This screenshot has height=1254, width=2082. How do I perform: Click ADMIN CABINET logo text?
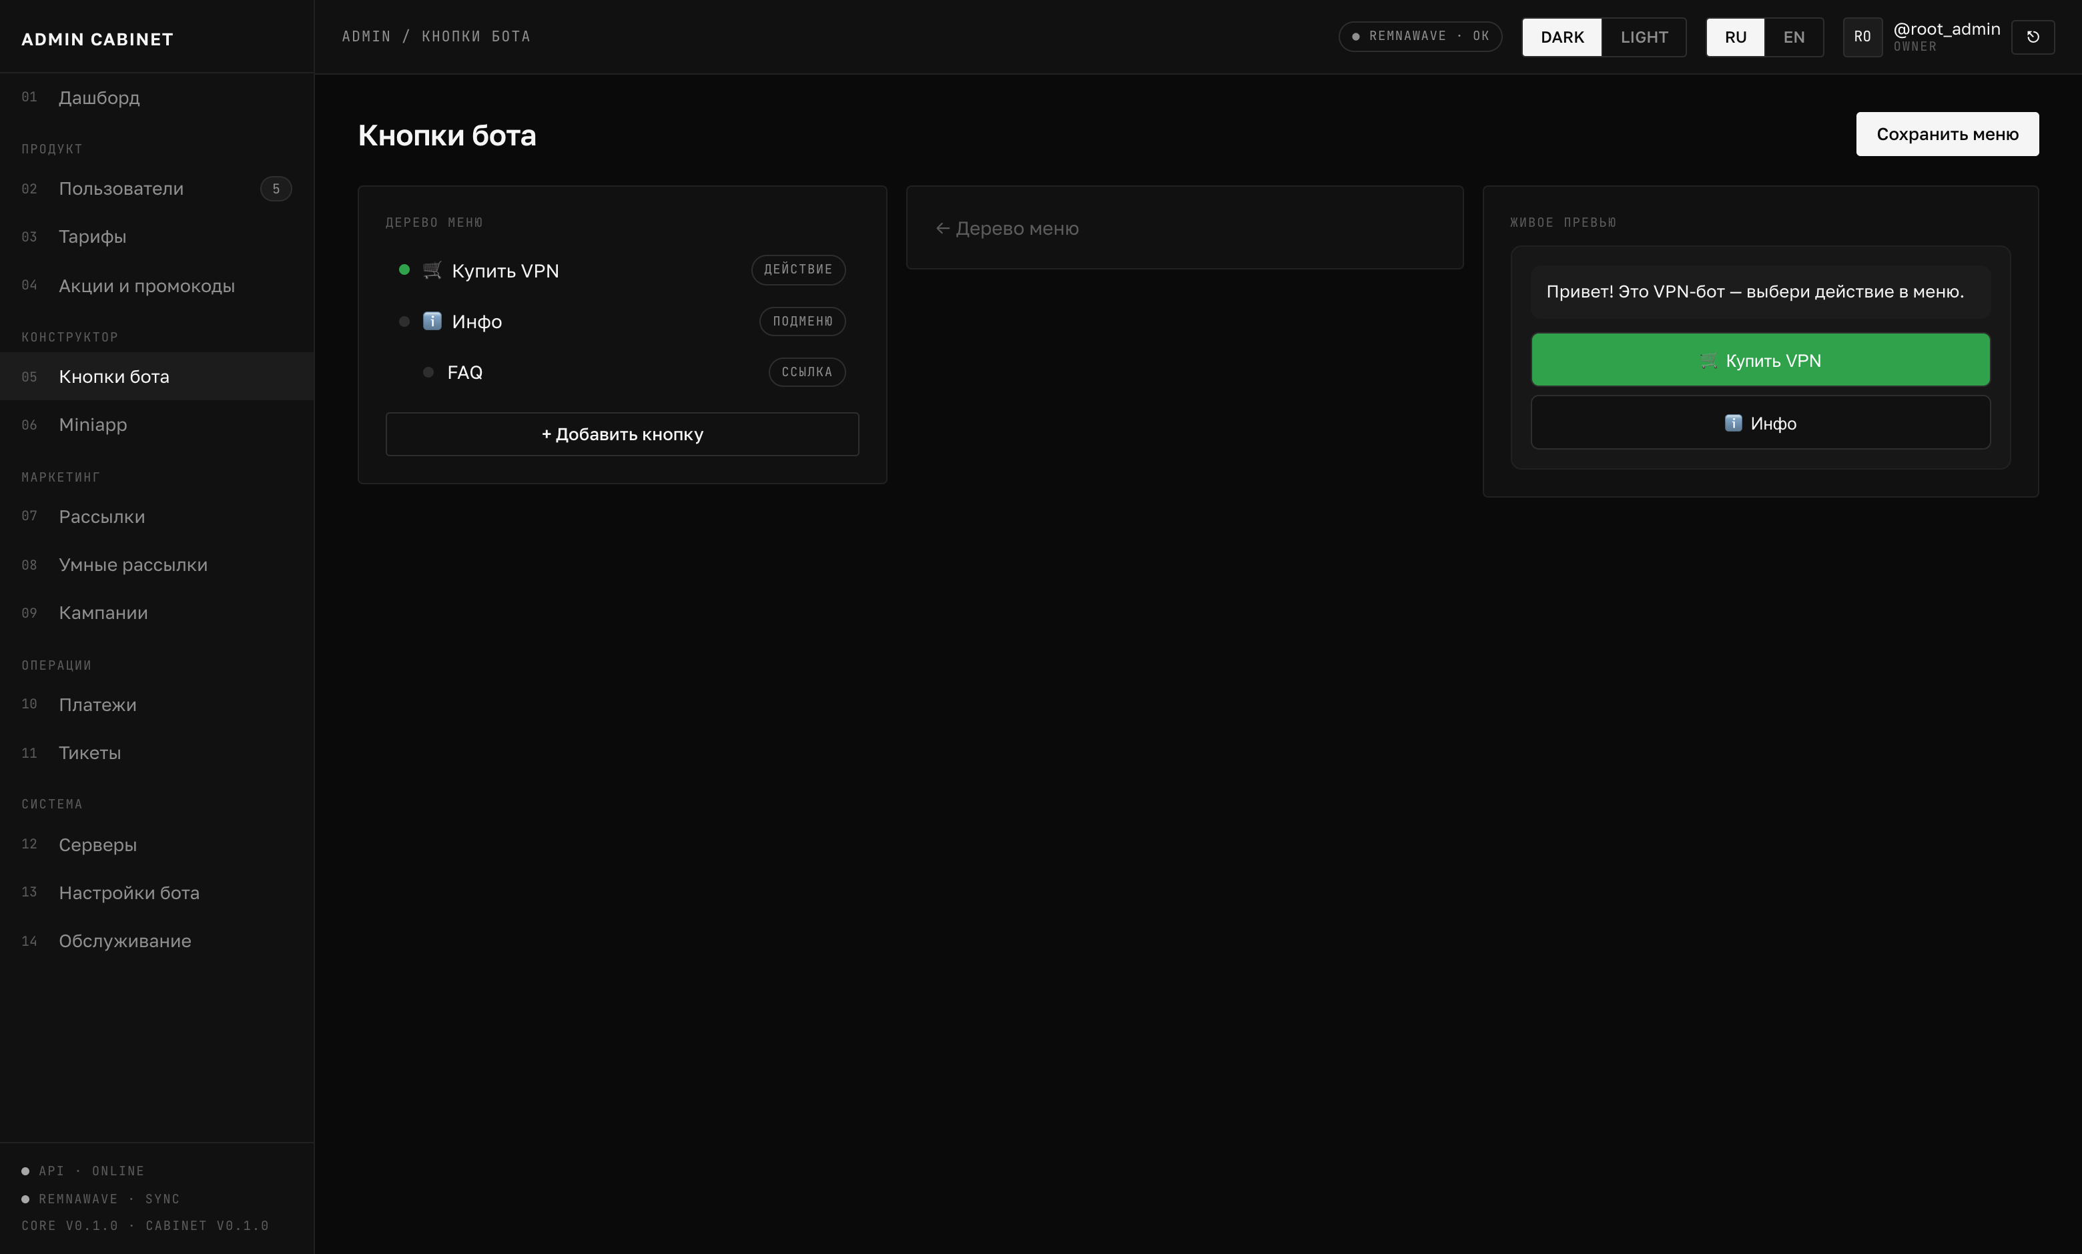pyautogui.click(x=97, y=39)
